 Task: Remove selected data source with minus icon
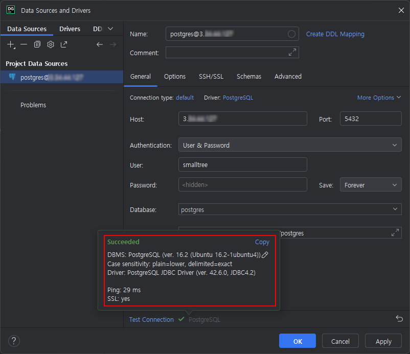[x=24, y=44]
